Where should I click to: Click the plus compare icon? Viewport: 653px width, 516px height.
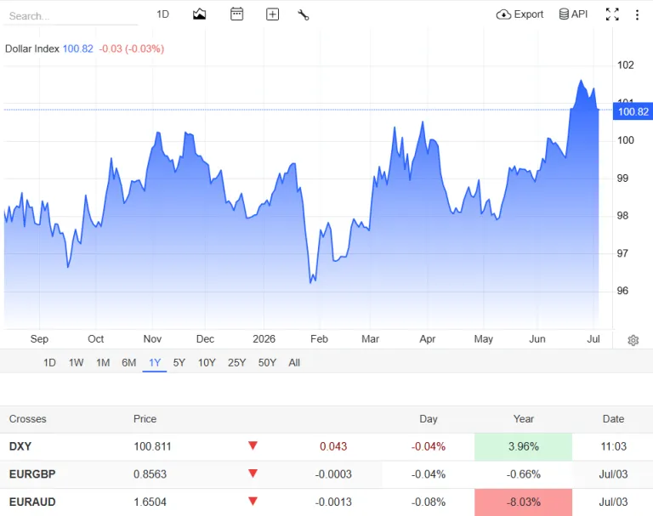[x=272, y=14]
